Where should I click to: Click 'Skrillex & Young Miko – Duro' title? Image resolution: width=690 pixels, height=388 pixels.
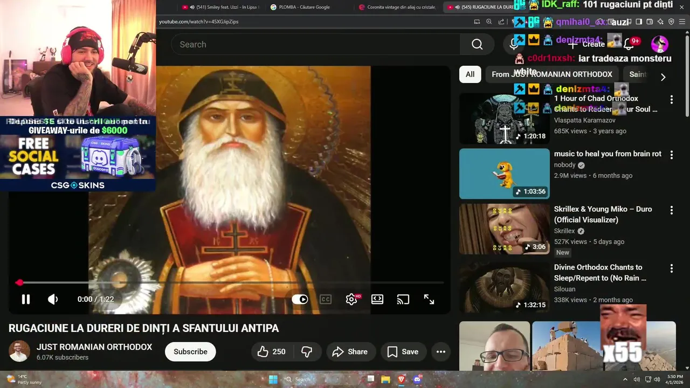tap(603, 214)
